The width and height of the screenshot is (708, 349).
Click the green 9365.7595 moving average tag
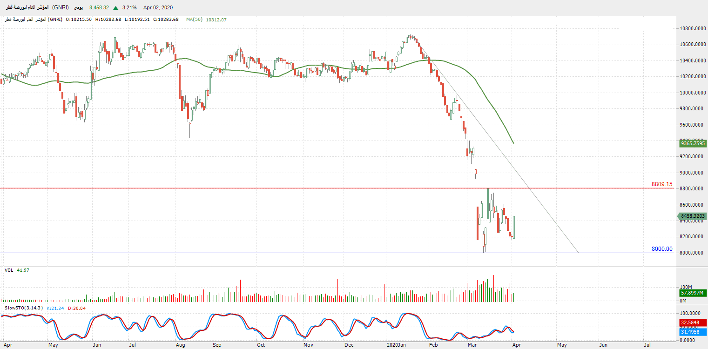(693, 144)
